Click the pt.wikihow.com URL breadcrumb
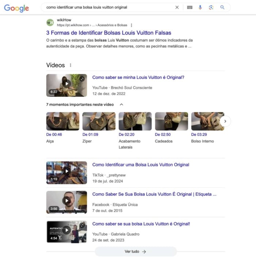 click(92, 25)
